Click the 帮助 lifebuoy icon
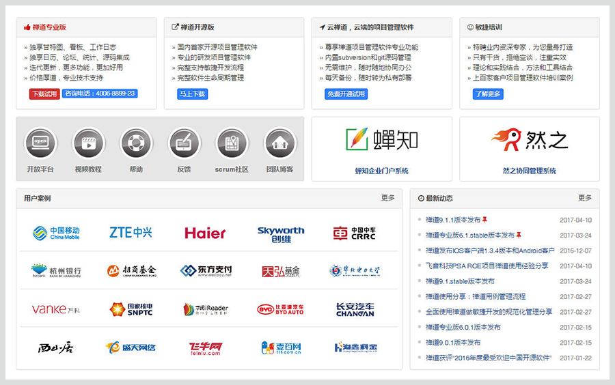615x385 pixels. 136,143
